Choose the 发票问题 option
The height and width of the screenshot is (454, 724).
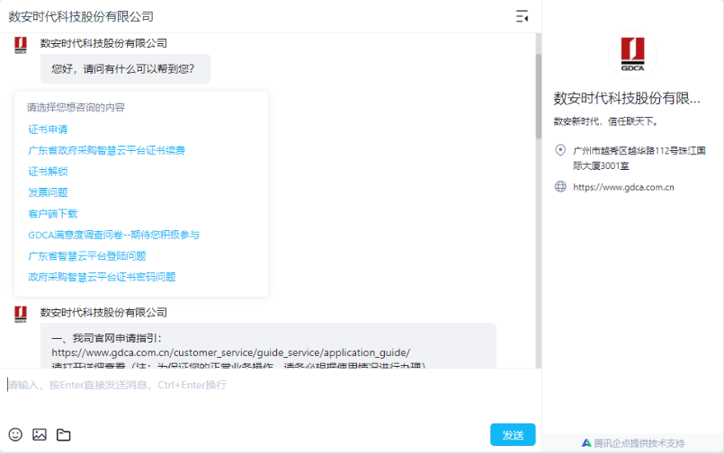[48, 192]
